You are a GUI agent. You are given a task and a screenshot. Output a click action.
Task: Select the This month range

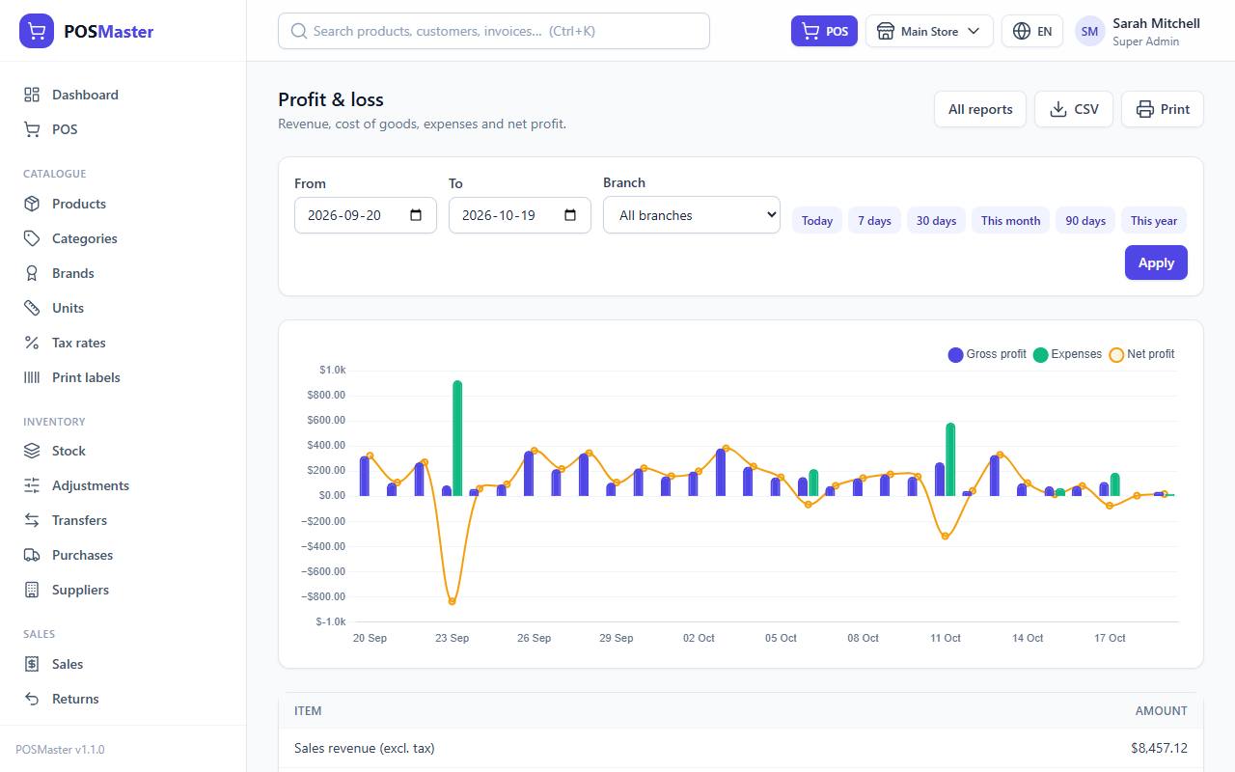[1010, 220]
